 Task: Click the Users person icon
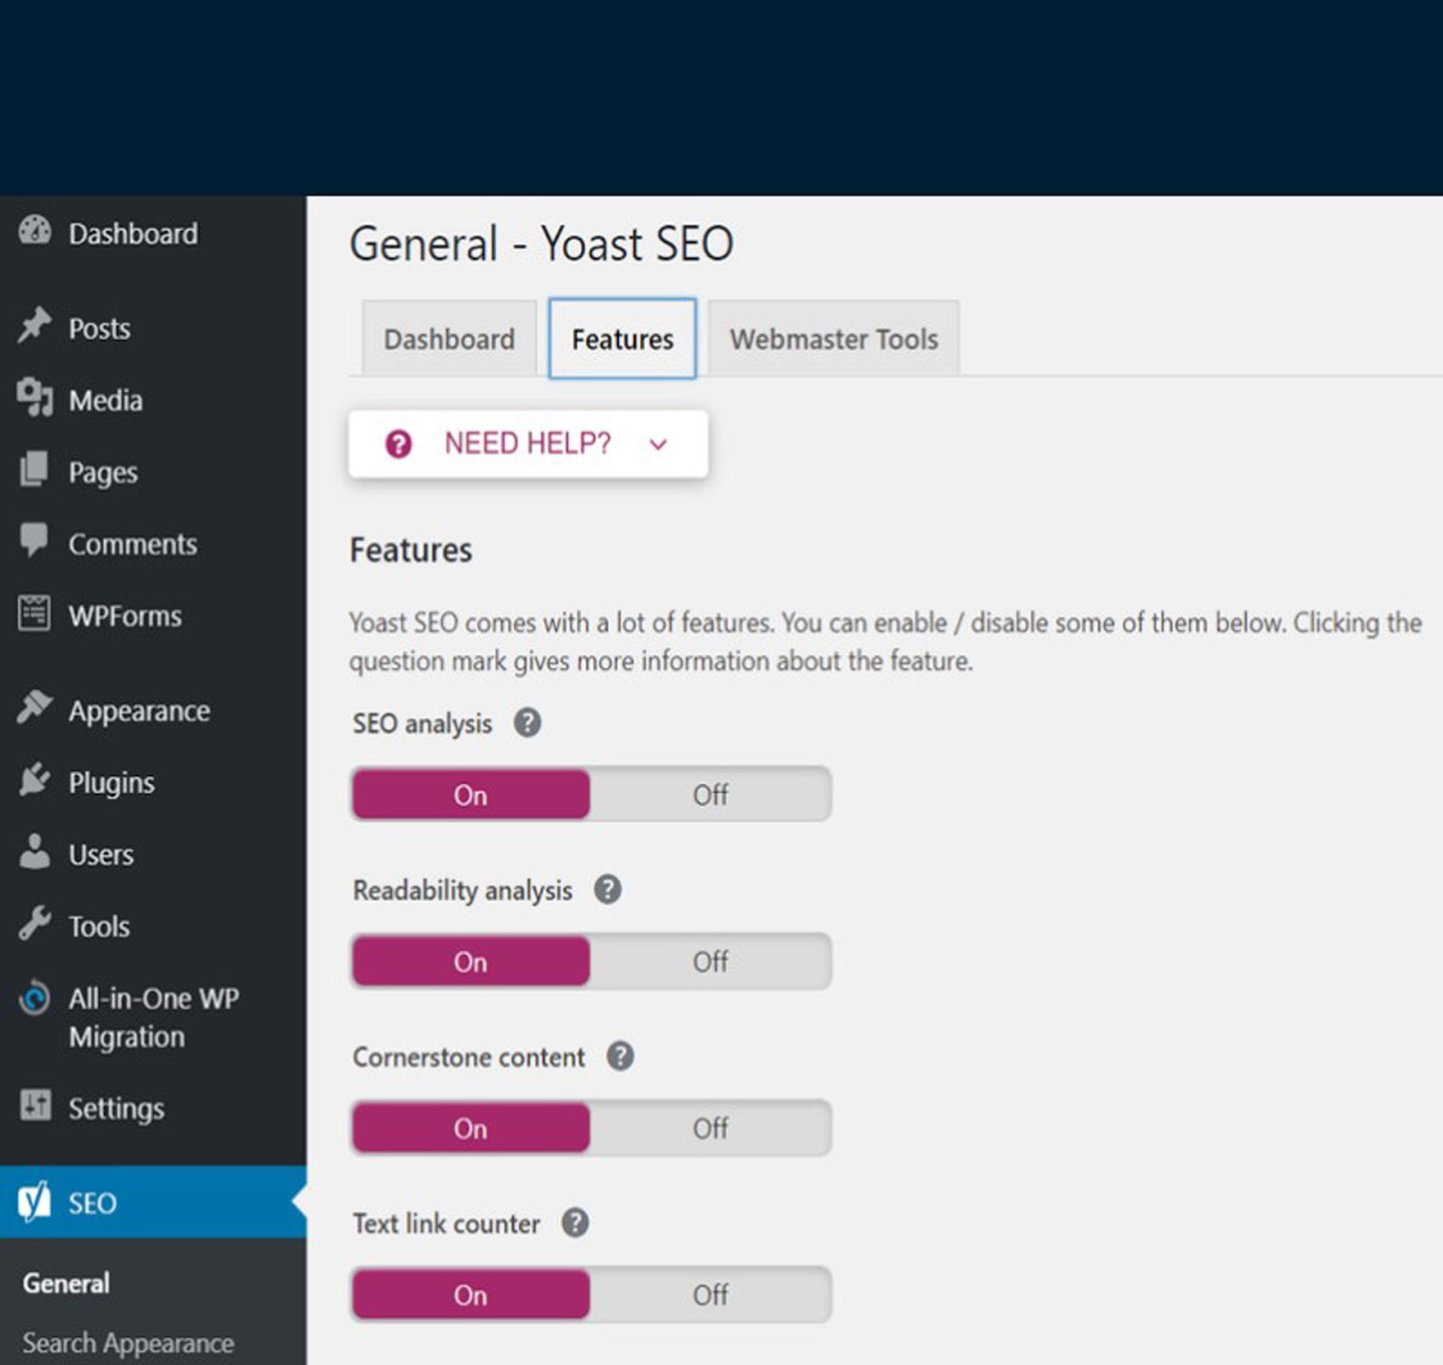point(34,852)
